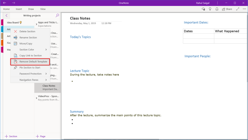Choose Copy Link to Section
This screenshot has height=140, width=248.
30,56
